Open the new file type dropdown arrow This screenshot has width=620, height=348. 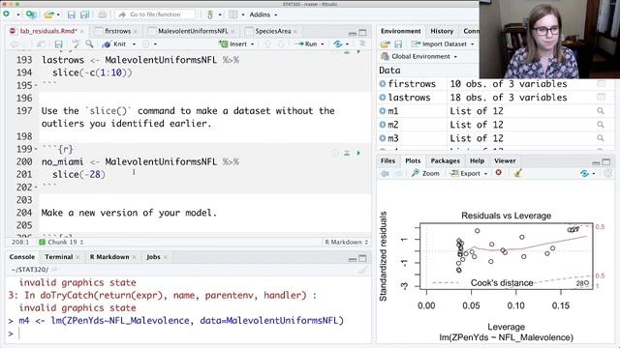point(18,14)
